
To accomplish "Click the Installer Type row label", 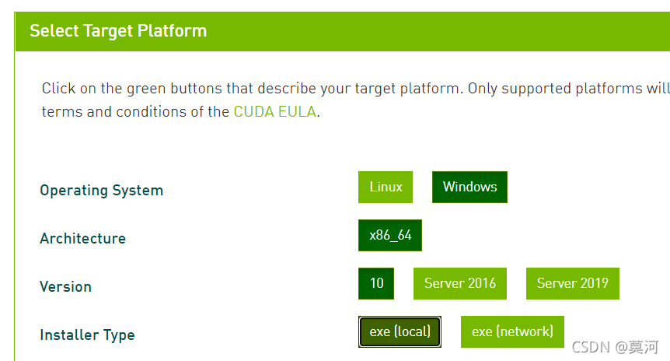I will point(87,335).
